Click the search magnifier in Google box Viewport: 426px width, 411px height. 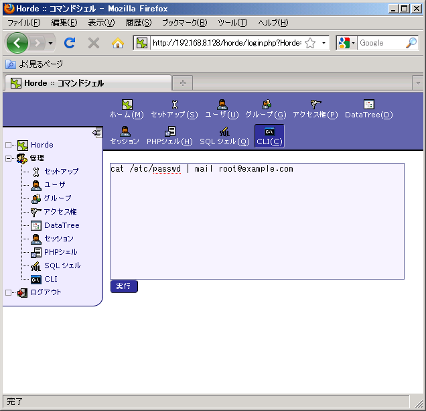point(411,43)
